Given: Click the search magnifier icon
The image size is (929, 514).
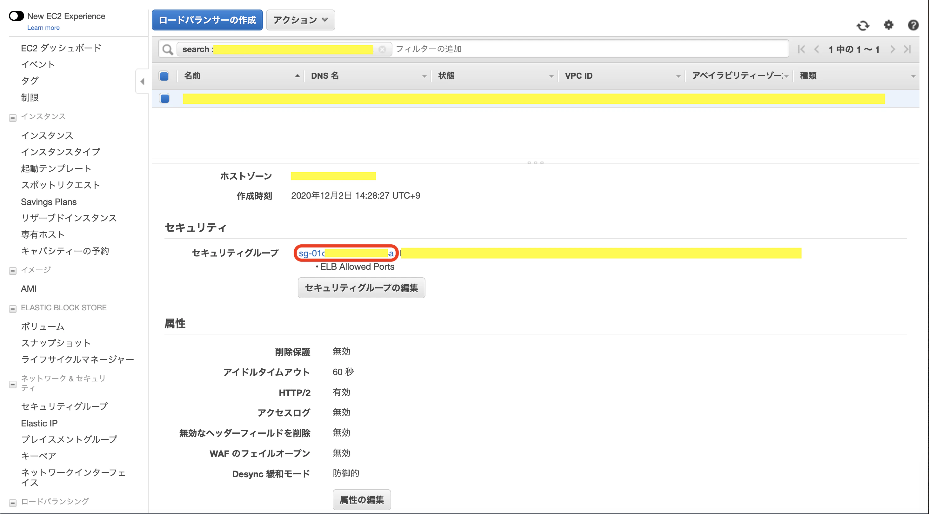Looking at the screenshot, I should pos(167,49).
